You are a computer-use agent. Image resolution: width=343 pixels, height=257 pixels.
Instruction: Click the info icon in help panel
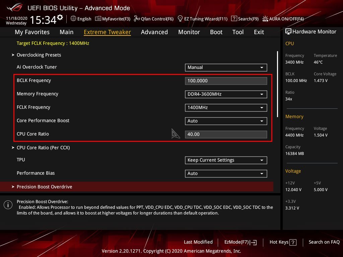8,205
